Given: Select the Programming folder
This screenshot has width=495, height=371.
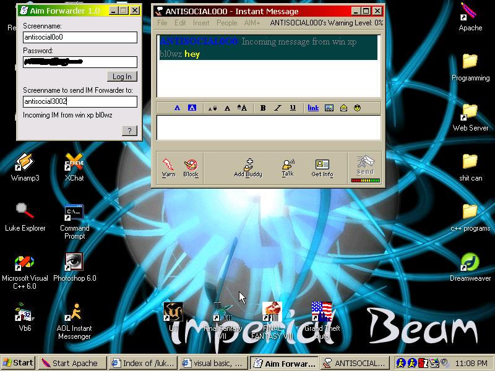Looking at the screenshot, I should pyautogui.click(x=470, y=67).
